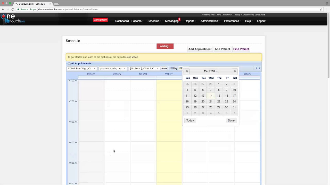Click the Find Patient button
Viewport: 330px width, 185px height.
tap(241, 49)
